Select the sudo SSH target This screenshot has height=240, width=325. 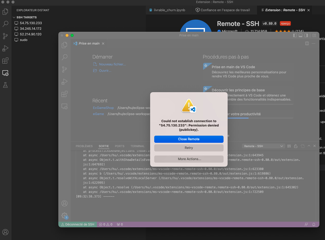24,40
